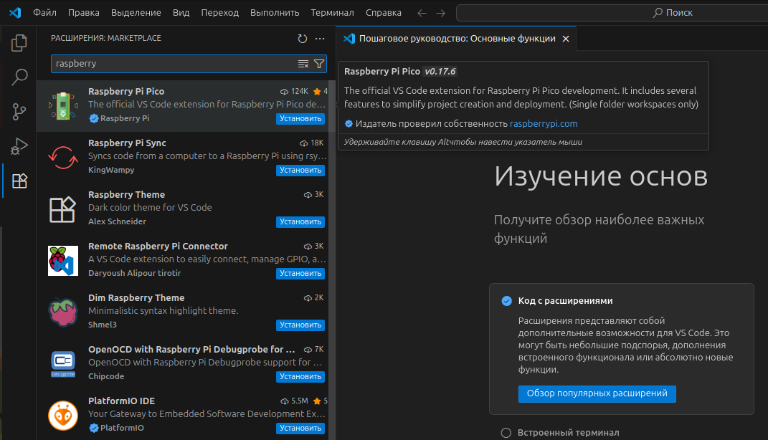Click the Remote Raspberry Pi Connector icon

tap(62, 260)
